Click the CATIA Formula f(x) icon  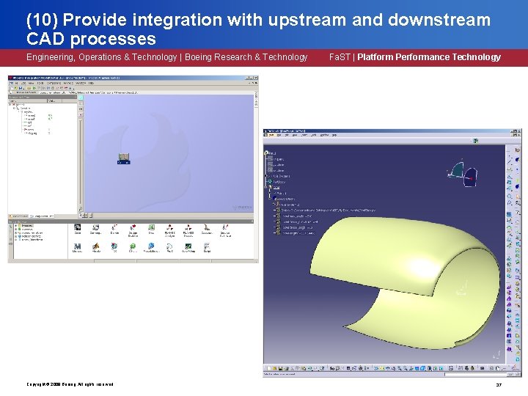pyautogui.click(x=332, y=368)
